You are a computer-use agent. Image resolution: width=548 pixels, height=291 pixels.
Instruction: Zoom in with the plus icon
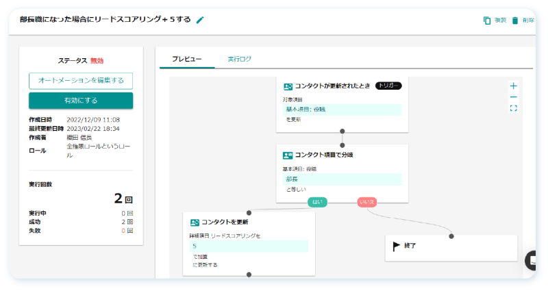click(513, 86)
